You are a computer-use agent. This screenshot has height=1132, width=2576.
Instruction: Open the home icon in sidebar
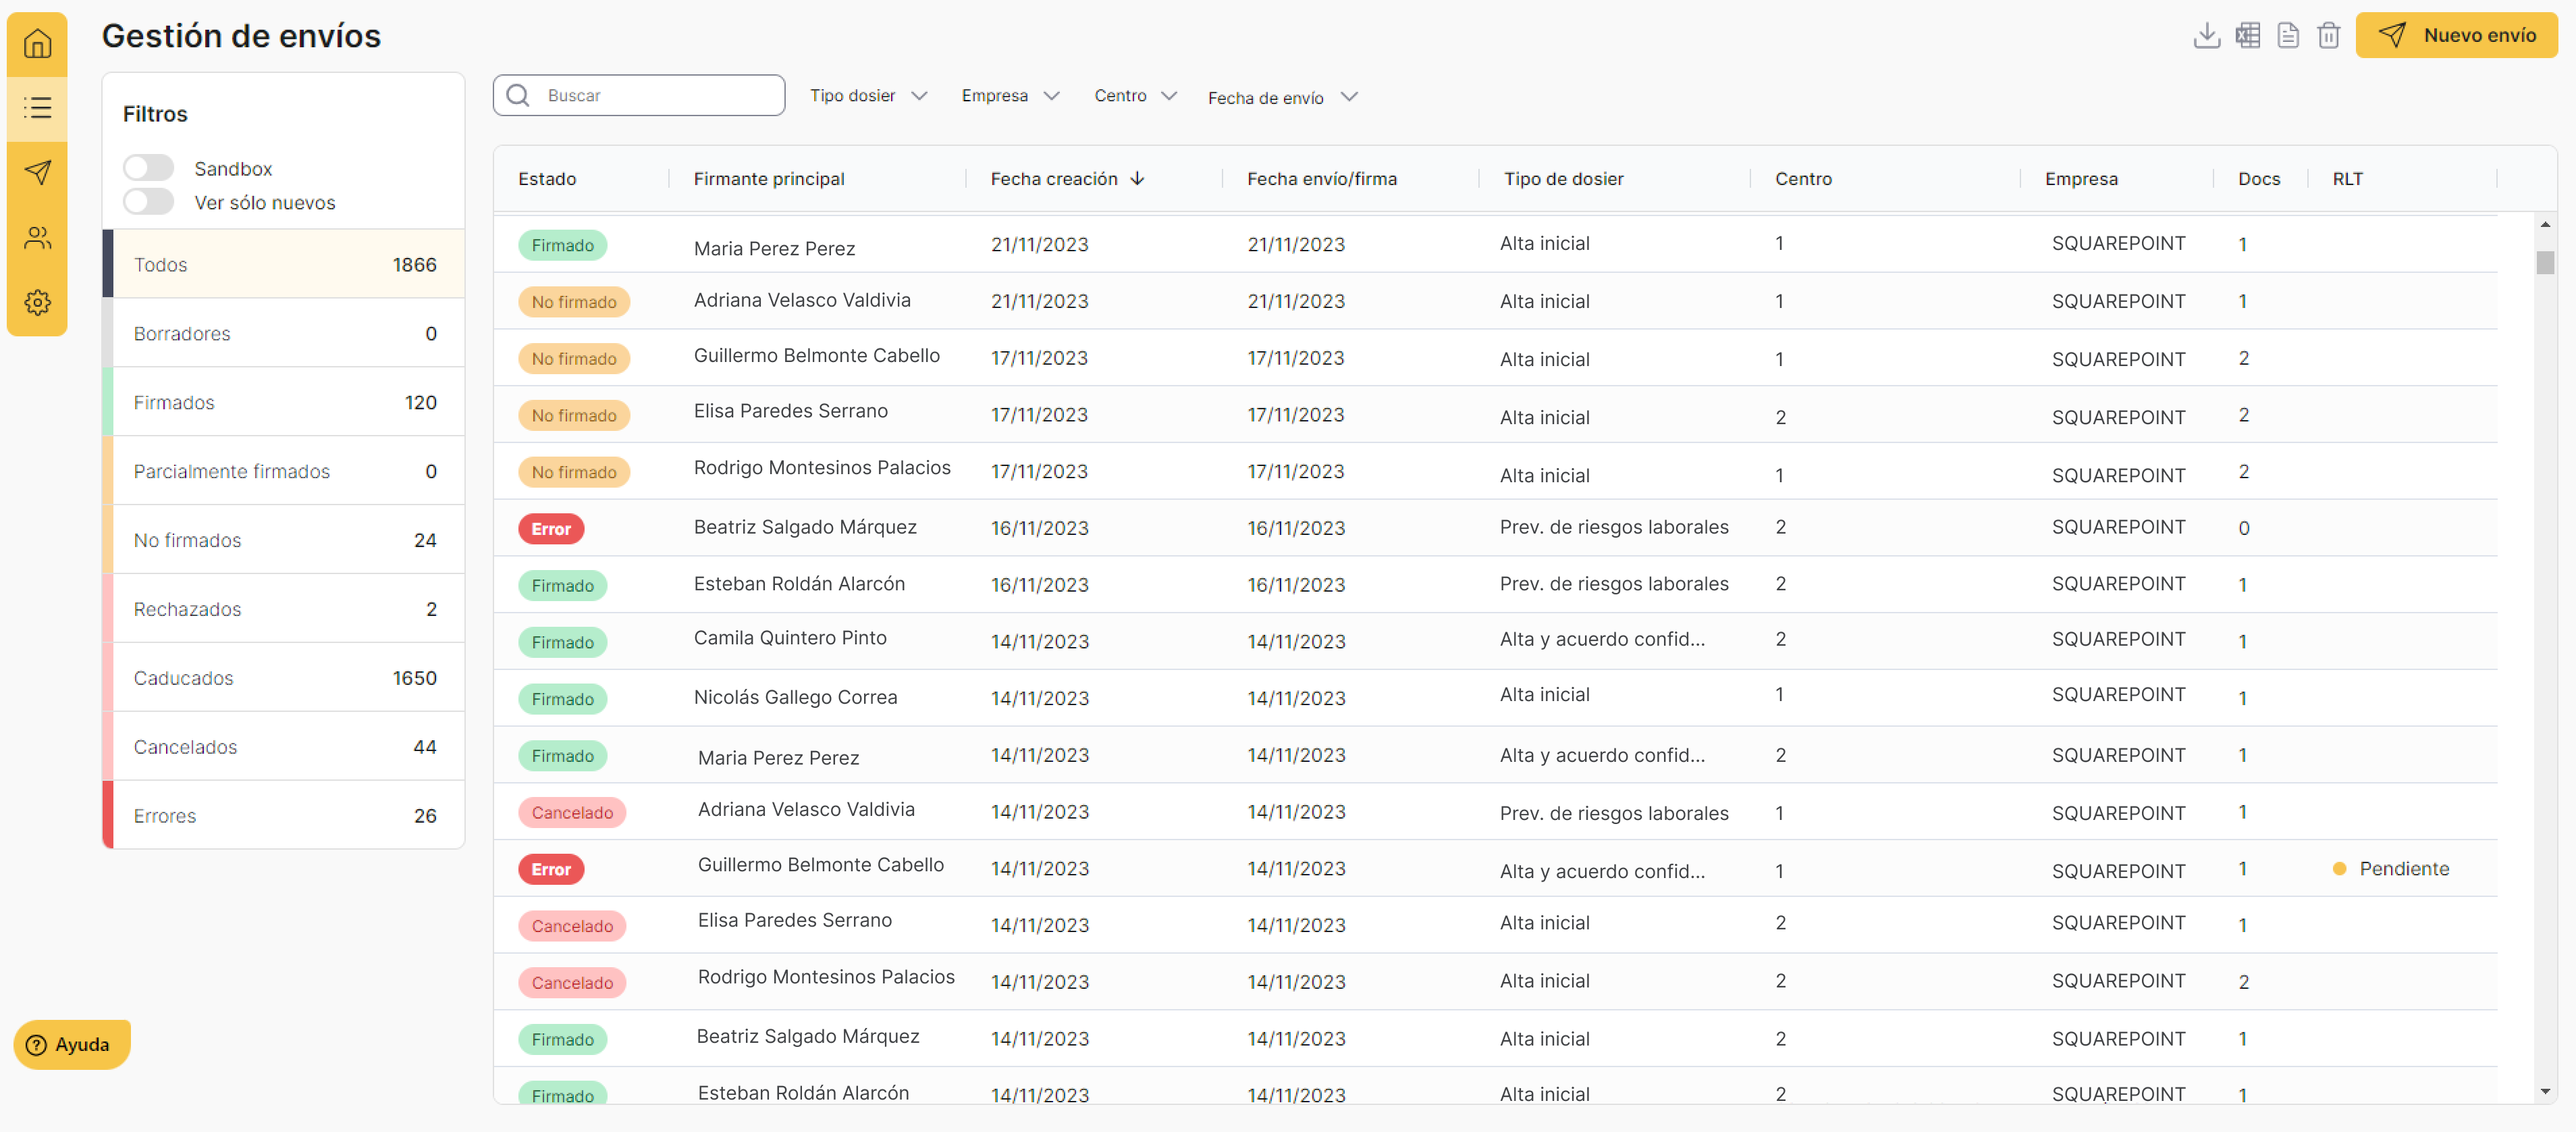pos(37,44)
